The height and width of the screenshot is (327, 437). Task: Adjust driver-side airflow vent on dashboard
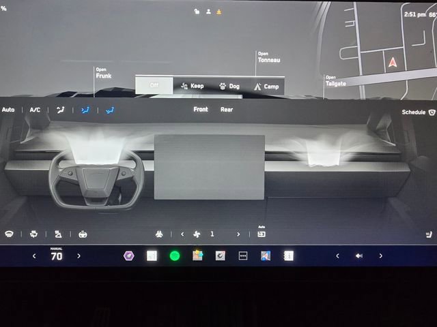click(x=96, y=149)
